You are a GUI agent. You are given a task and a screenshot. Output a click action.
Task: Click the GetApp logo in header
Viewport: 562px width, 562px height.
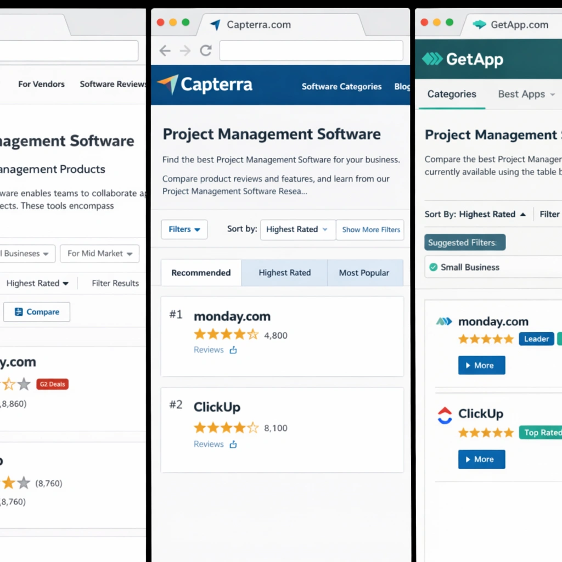click(x=462, y=59)
